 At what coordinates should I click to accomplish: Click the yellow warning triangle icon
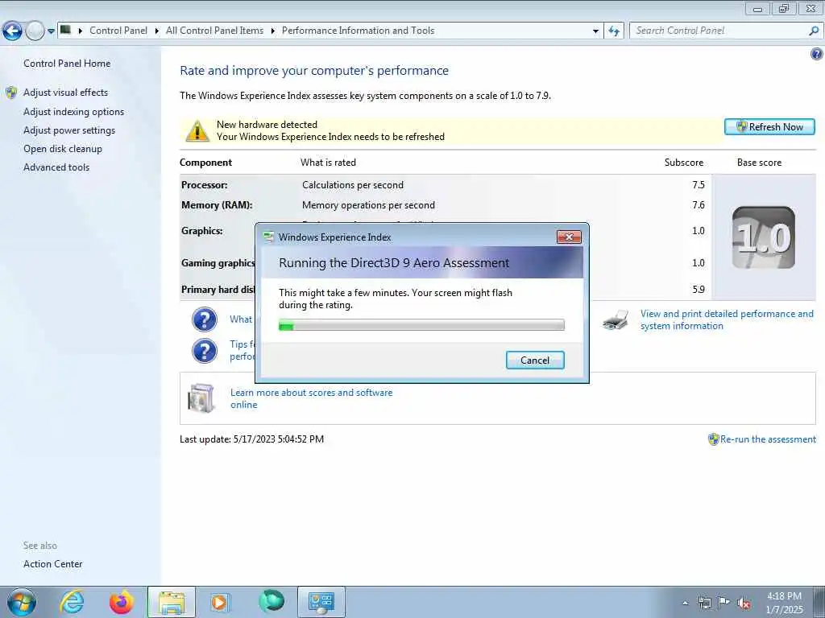(x=197, y=131)
